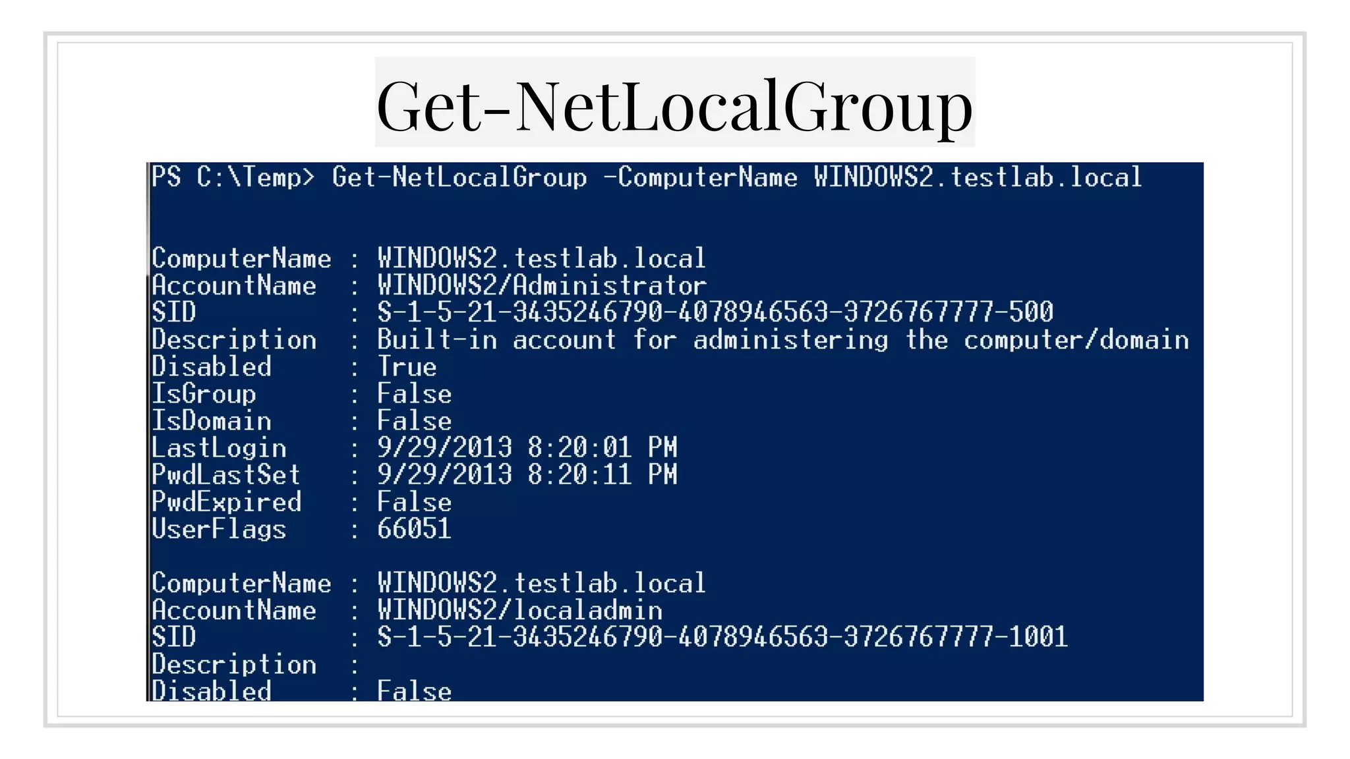Click the PwdExpired value 'False'
The height and width of the screenshot is (759, 1350).
pos(414,502)
